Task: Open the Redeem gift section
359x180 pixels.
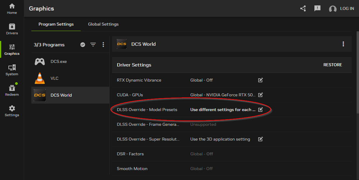Action: [x=12, y=91]
